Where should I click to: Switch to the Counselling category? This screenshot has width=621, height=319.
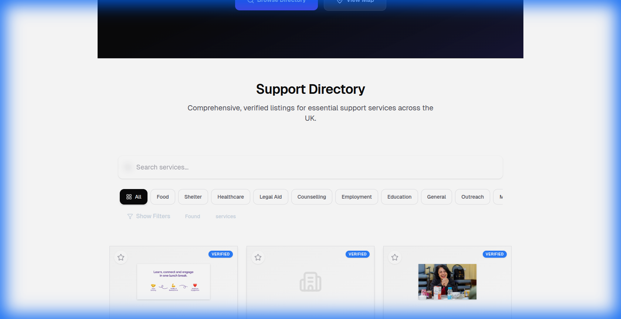312,197
